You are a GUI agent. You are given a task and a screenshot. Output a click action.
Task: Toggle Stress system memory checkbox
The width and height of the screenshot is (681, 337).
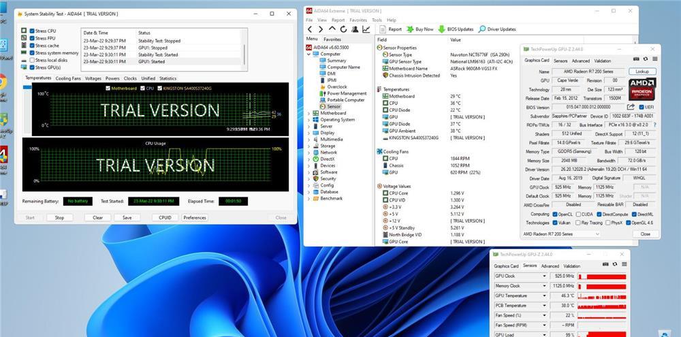(x=32, y=53)
